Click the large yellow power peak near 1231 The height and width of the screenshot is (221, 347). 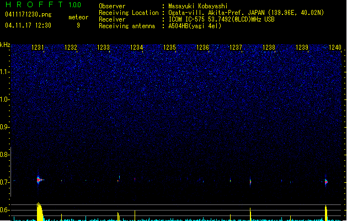(x=40, y=212)
